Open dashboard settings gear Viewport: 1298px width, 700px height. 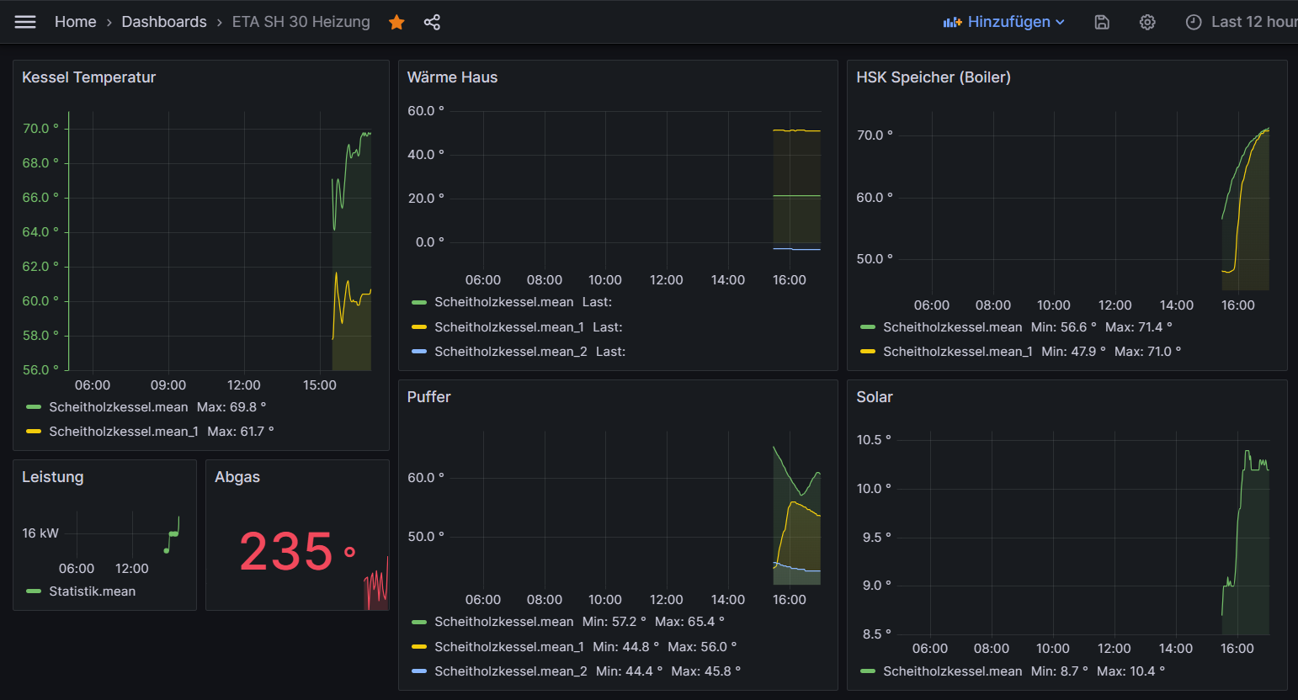[1147, 23]
